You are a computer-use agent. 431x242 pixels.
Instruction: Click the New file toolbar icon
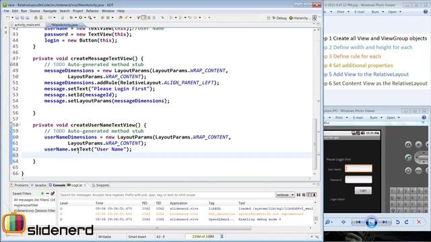pyautogui.click(x=7, y=17)
